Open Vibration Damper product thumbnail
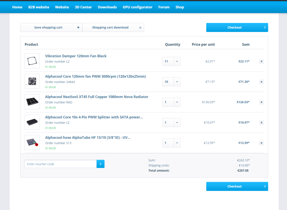287x210 pixels. pyautogui.click(x=32, y=61)
